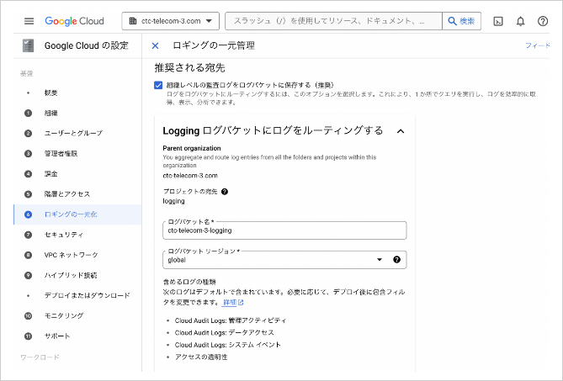Screen dimensions: 563x381
Task: Select step 4 課金 in sidebar
Action: (77, 174)
